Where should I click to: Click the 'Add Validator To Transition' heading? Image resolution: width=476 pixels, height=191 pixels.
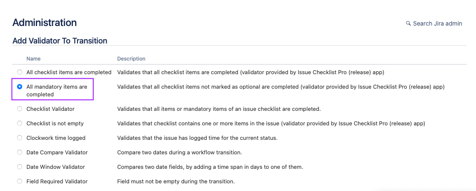pos(60,41)
